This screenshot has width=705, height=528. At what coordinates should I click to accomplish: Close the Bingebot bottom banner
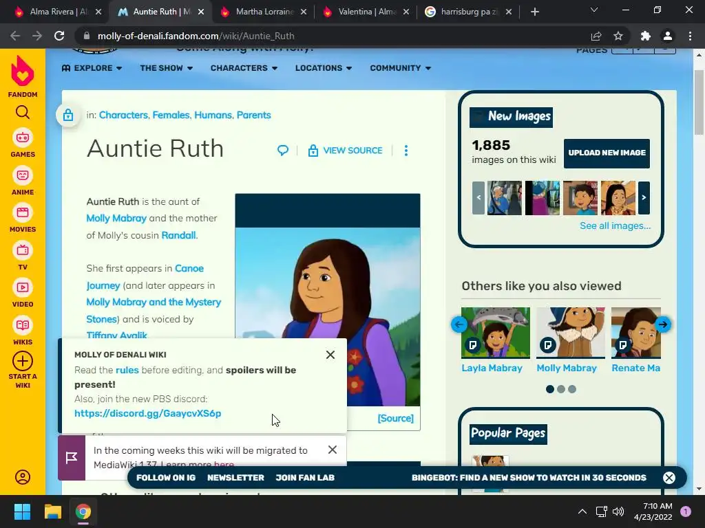pos(669,478)
